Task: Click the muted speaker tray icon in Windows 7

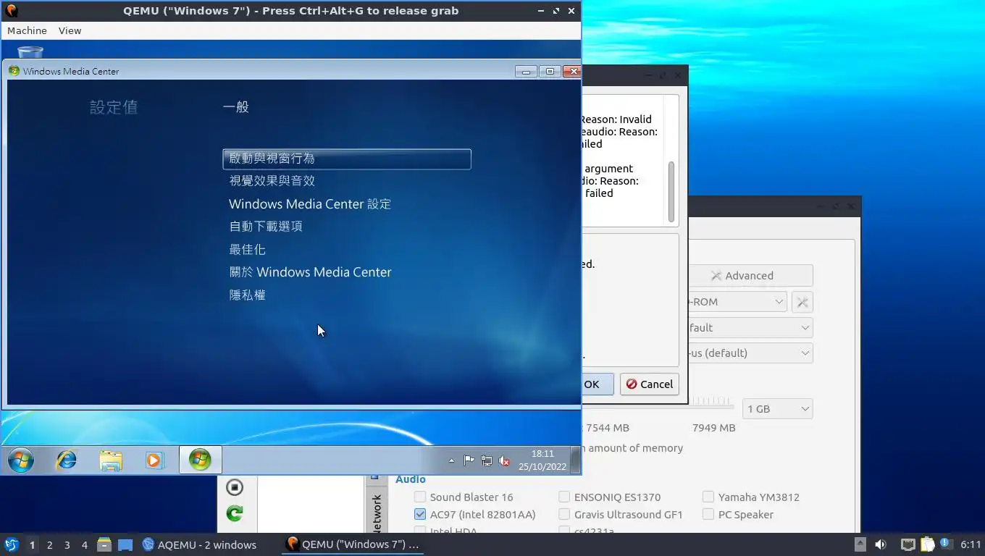Action: tap(504, 460)
